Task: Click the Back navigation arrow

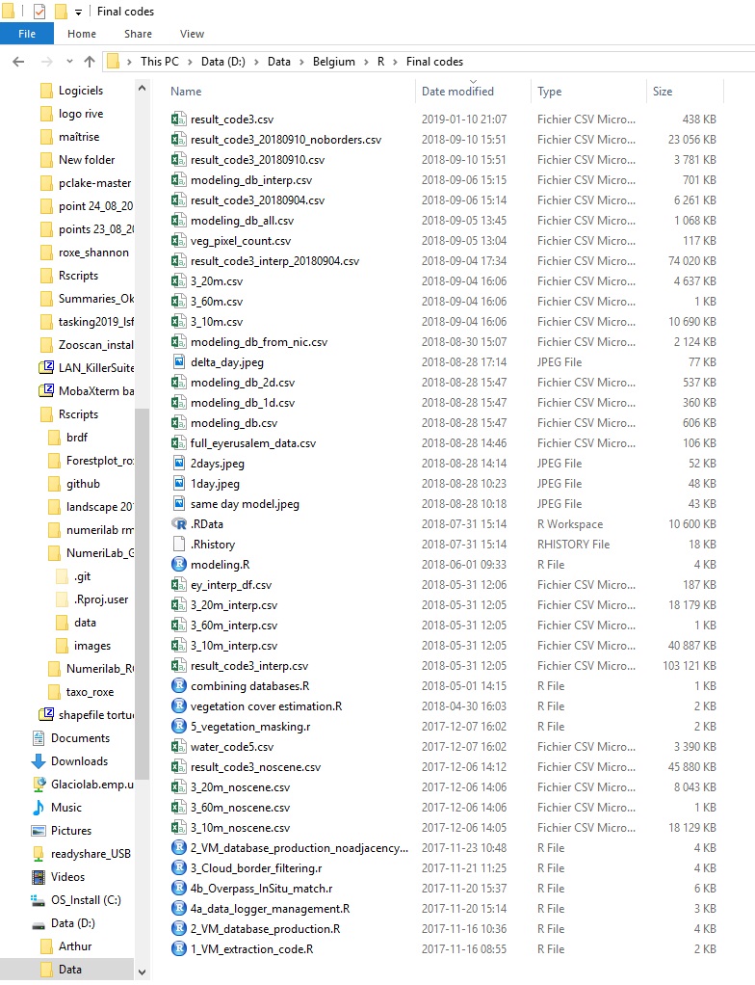Action: pos(18,62)
